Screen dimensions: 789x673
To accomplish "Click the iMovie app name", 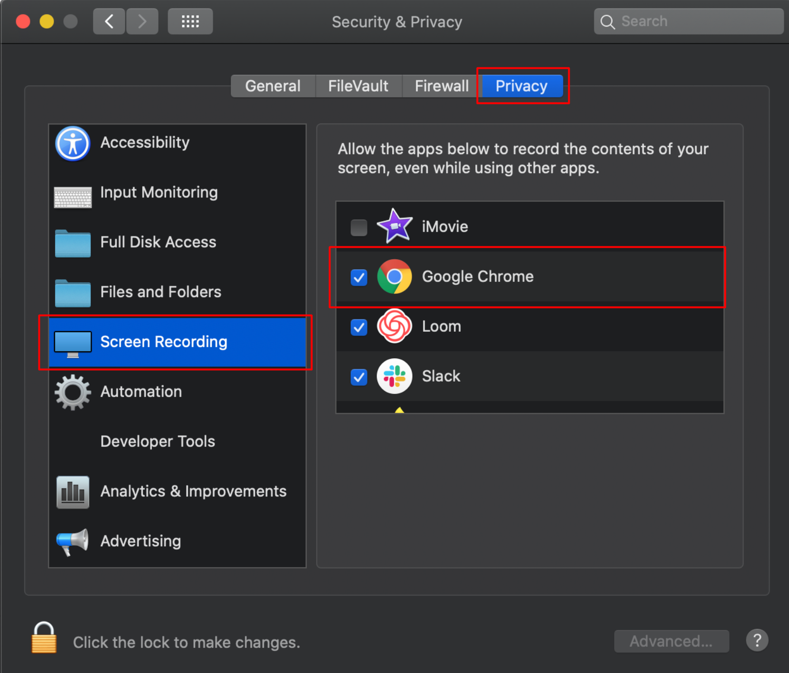I will (x=445, y=227).
